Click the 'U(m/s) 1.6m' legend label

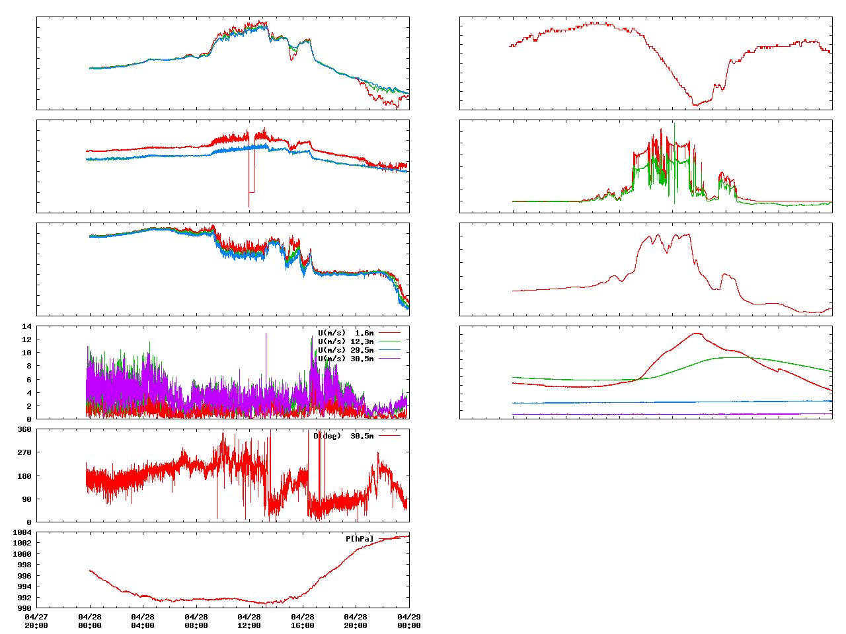pos(346,333)
